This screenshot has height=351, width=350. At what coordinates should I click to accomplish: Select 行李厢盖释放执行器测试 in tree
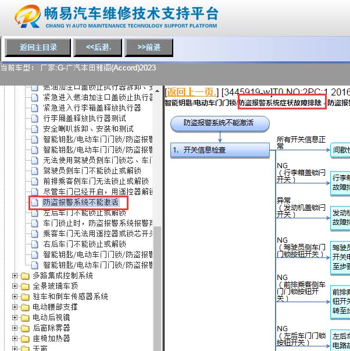click(84, 118)
